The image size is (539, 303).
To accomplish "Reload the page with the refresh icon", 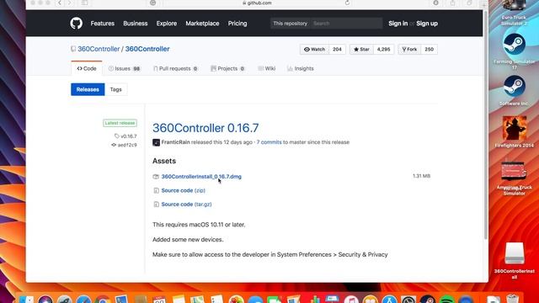I will [347, 3].
